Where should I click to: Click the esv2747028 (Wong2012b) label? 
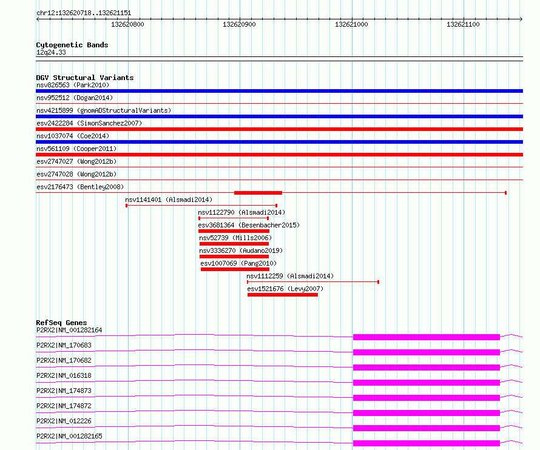76,174
